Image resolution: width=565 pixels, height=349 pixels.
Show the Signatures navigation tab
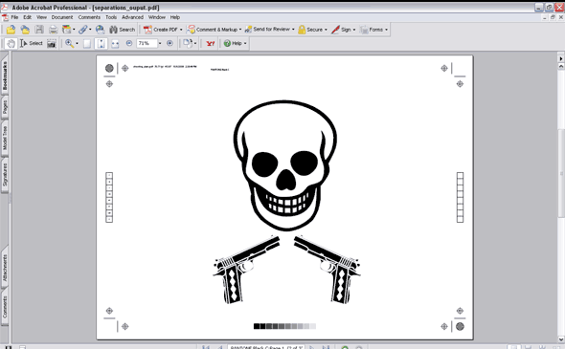pyautogui.click(x=5, y=175)
